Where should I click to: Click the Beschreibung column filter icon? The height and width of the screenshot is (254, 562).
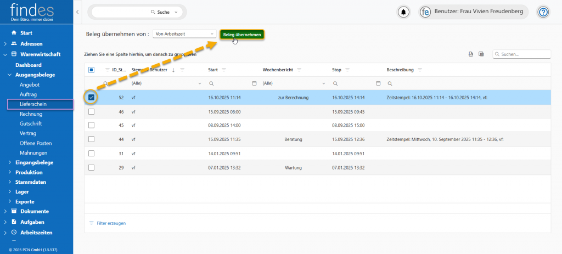coord(420,70)
